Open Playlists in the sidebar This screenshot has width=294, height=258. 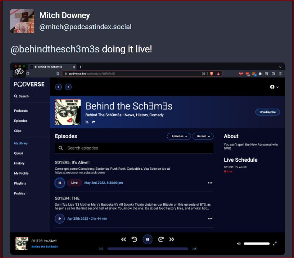[20, 183]
